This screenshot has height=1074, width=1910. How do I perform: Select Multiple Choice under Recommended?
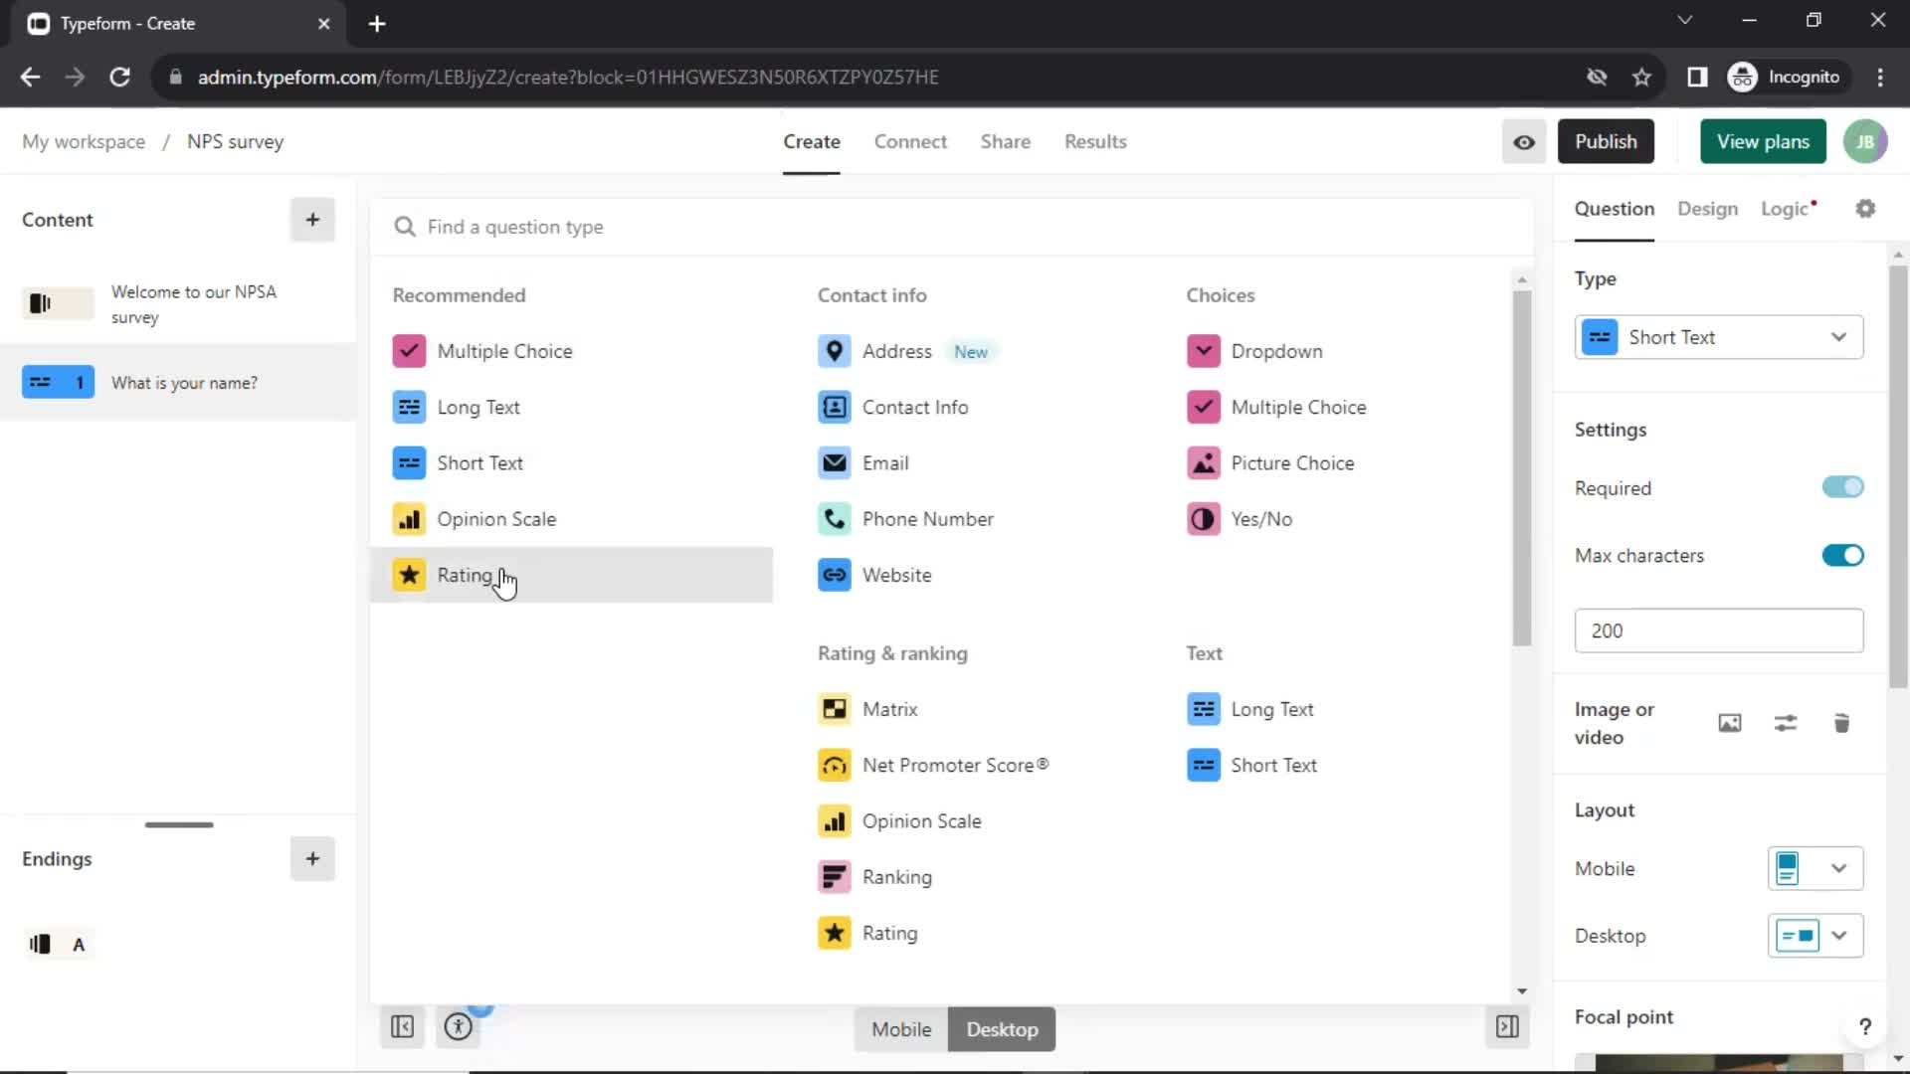482,351
